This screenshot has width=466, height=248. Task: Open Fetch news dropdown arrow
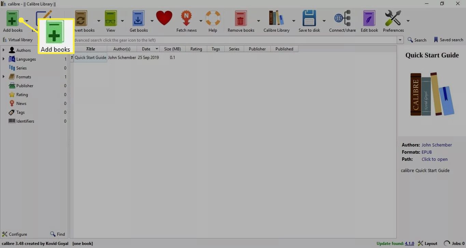201,21
